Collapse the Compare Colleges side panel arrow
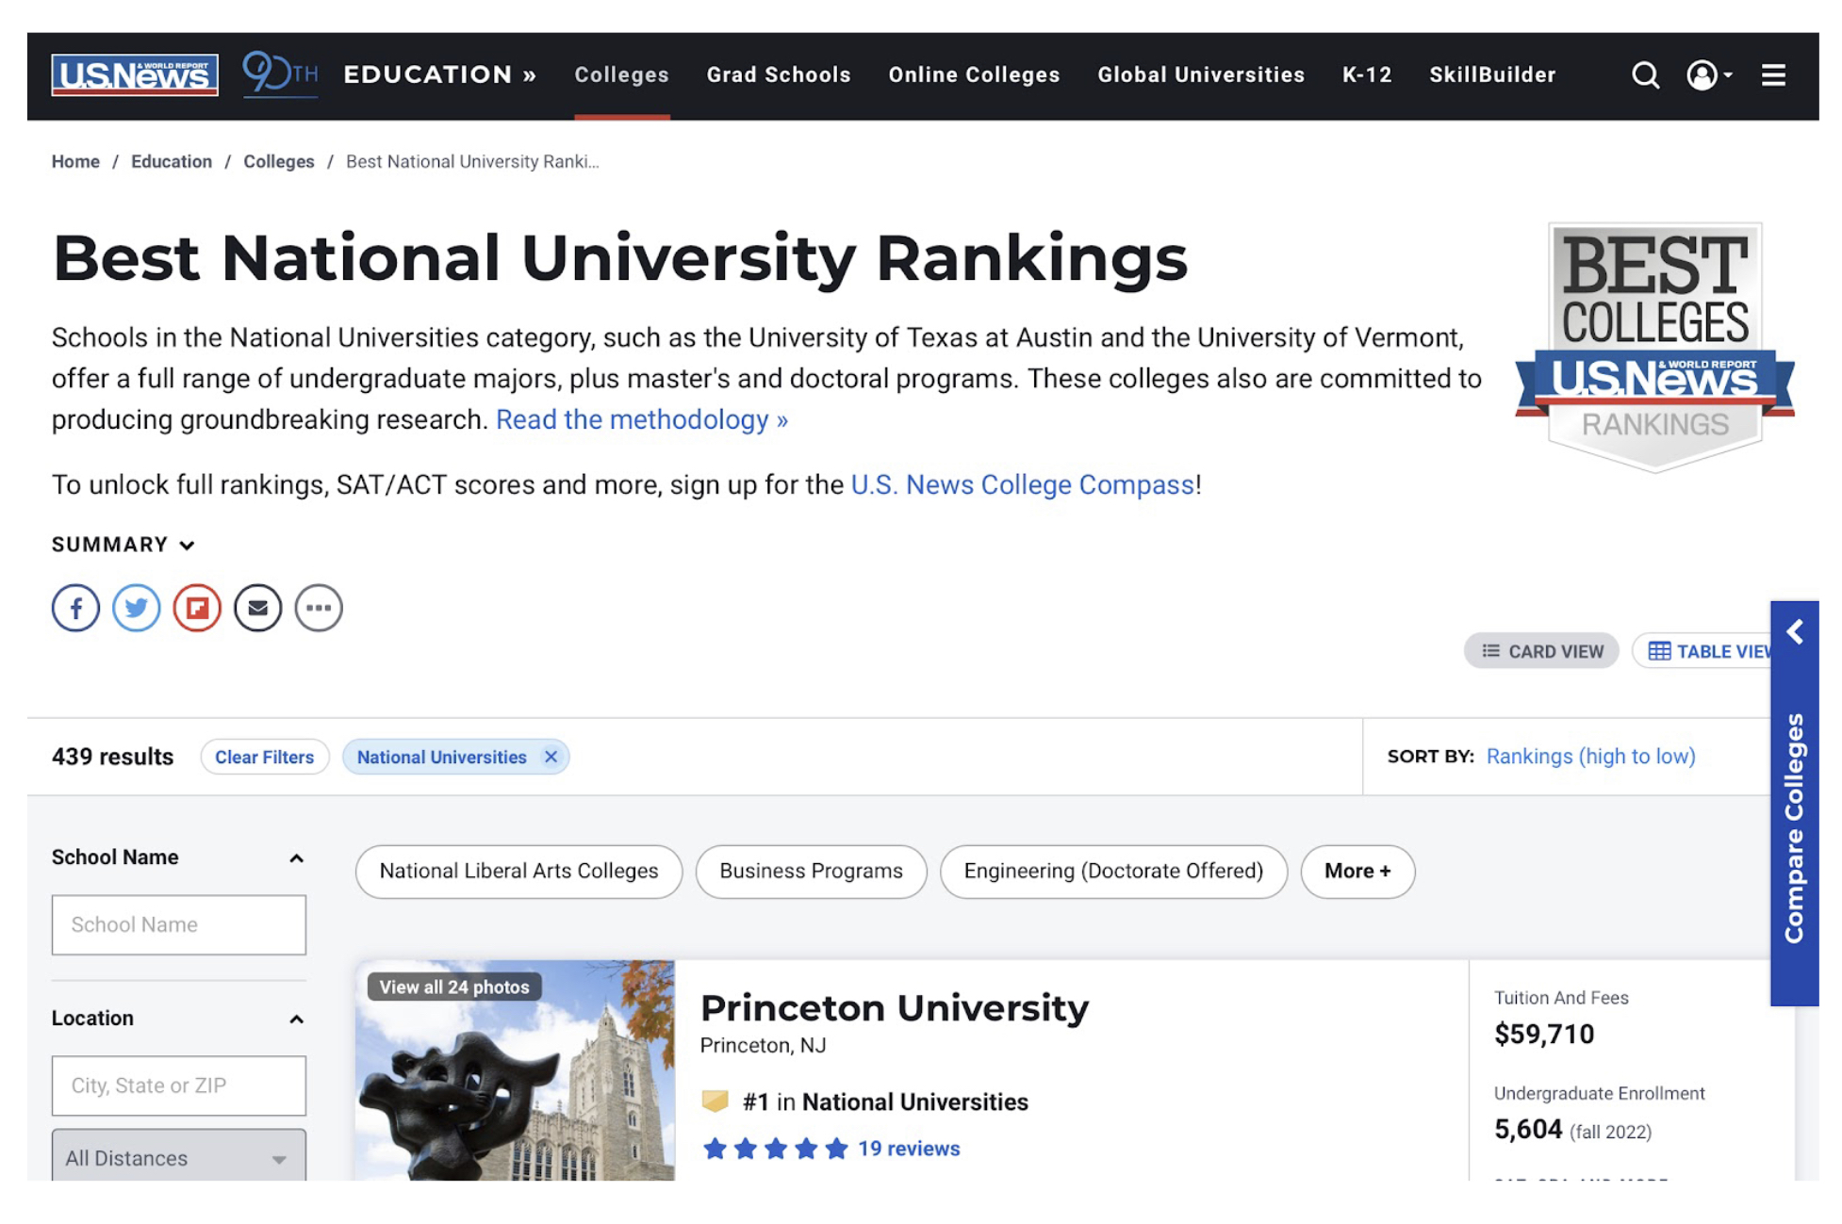The image size is (1842, 1224). (x=1795, y=632)
